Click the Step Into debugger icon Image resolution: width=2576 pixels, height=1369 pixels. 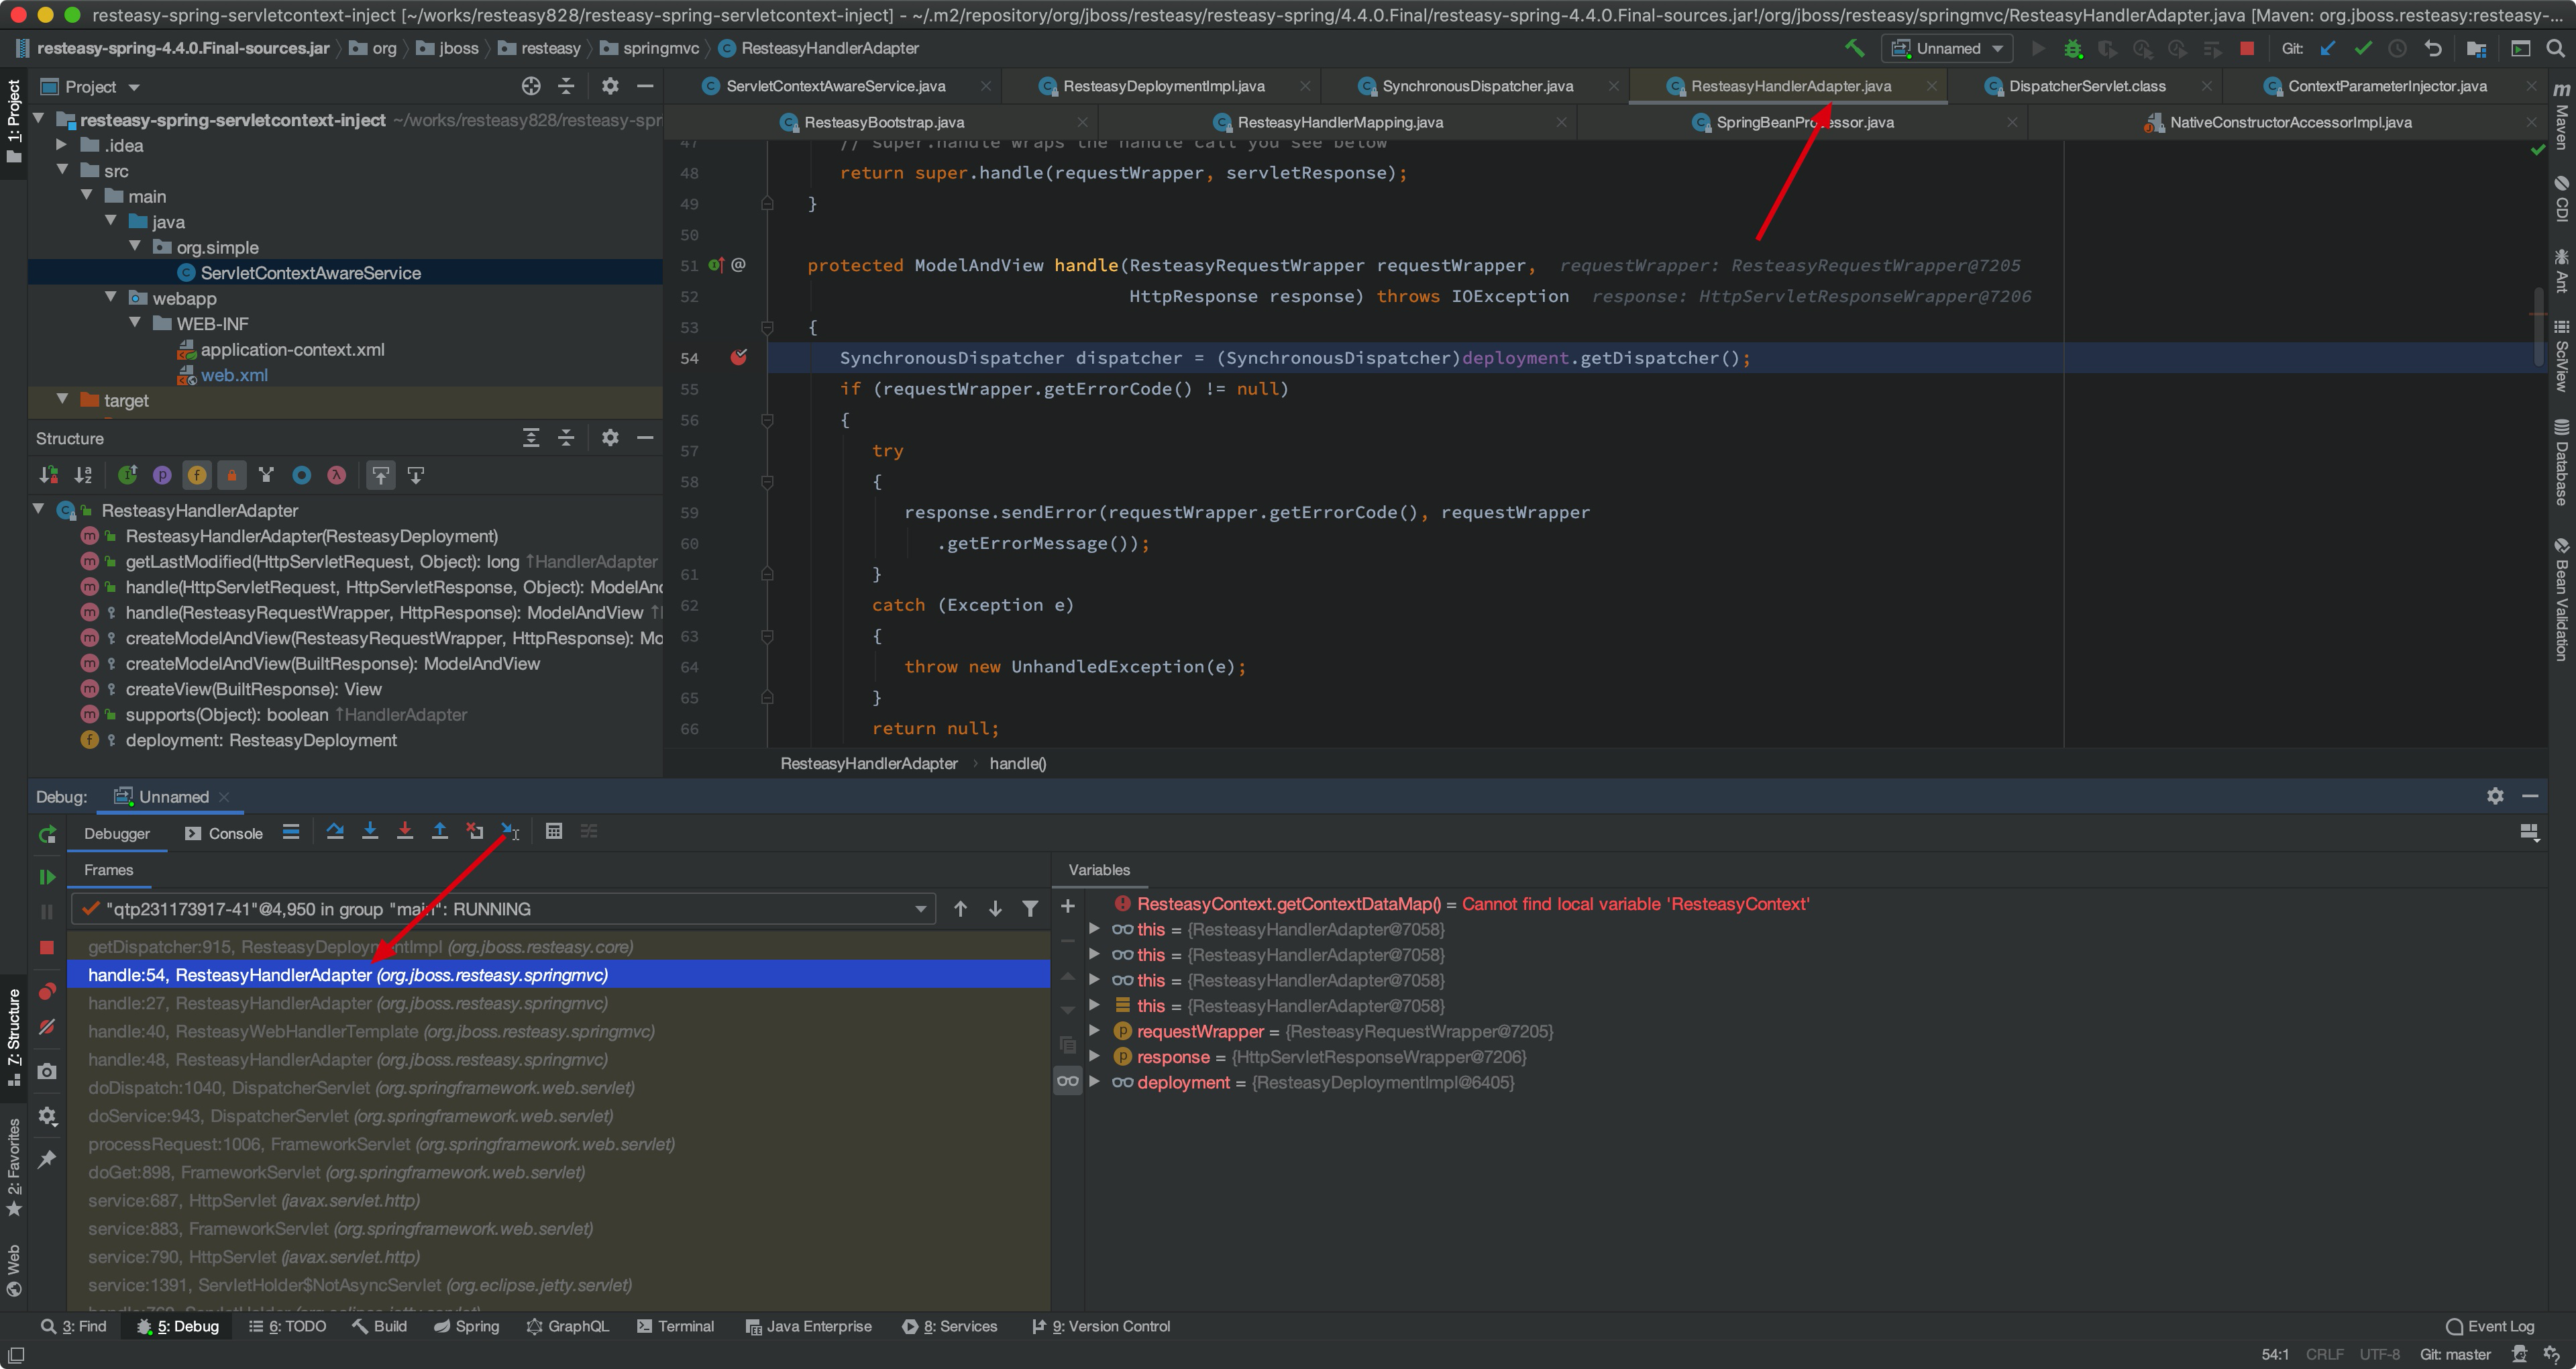click(370, 831)
